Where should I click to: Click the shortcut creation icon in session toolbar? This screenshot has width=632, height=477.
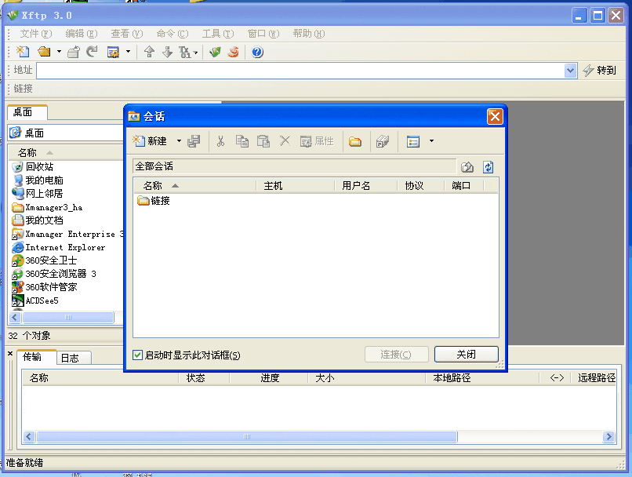click(382, 141)
